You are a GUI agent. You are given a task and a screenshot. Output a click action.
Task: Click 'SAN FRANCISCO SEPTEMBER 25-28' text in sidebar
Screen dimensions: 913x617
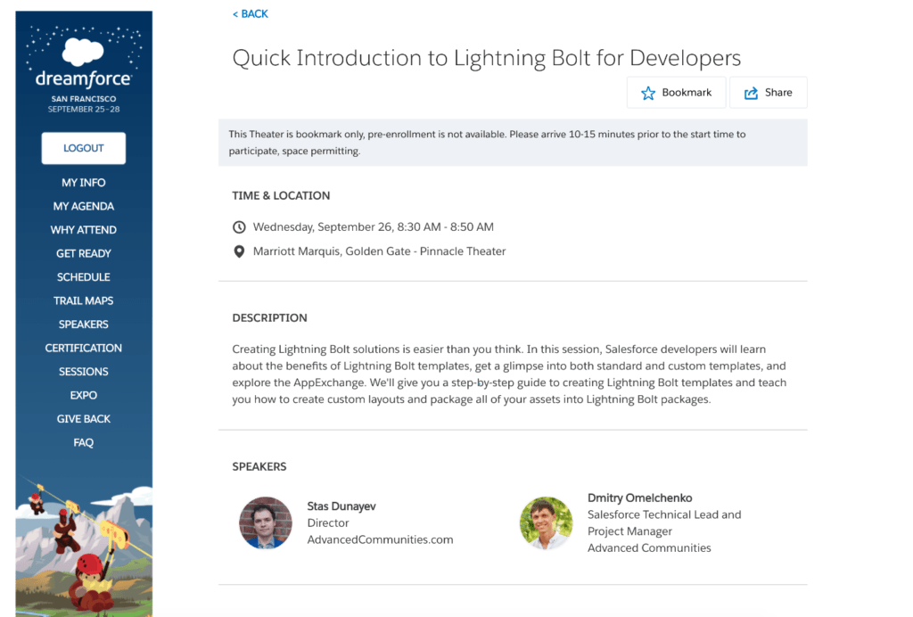pos(83,104)
